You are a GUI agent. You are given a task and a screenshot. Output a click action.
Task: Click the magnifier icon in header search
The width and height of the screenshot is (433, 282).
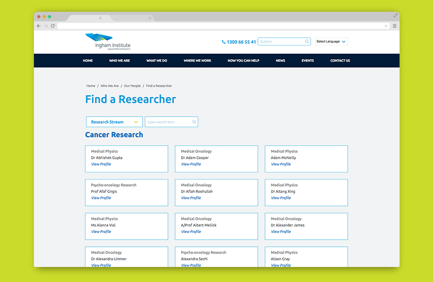point(307,42)
